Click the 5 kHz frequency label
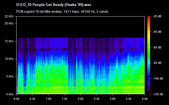Image resolution: width=169 pixels, height=105 pixels. (10, 77)
